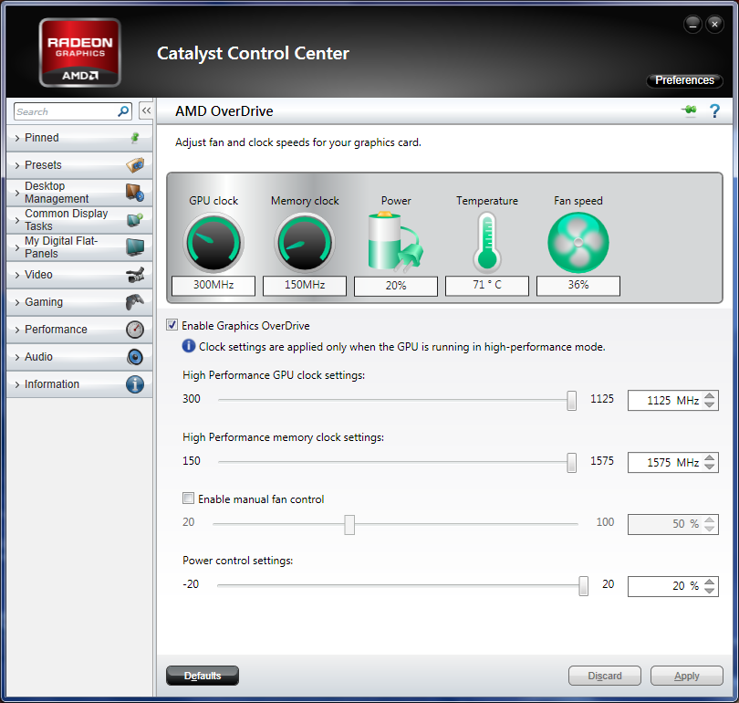Click the blue info icon near clock note
739x703 pixels.
pyautogui.click(x=189, y=346)
